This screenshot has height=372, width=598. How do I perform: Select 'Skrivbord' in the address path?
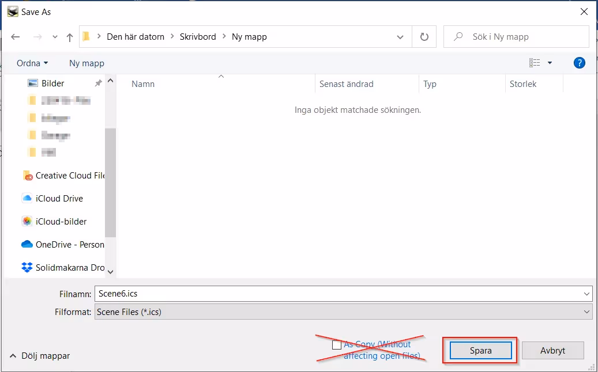198,36
